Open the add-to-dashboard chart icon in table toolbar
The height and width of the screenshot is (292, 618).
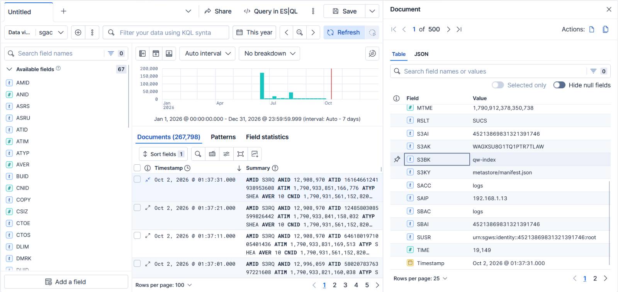coord(255,154)
